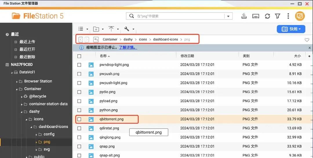Check the box for pwpush-light.png
Image resolution: width=313 pixels, height=158 pixels.
click(79, 83)
